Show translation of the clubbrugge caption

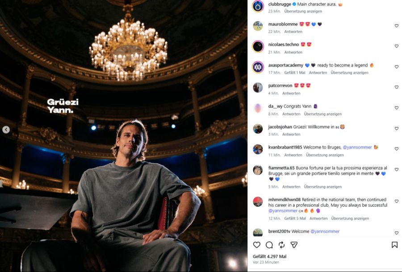click(x=303, y=11)
